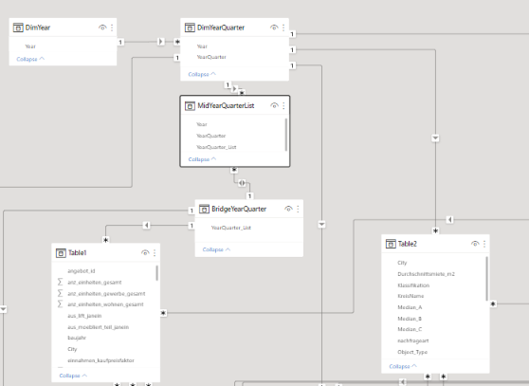529x386 pixels.
Task: Click the Table2 table icon
Action: pyautogui.click(x=391, y=244)
